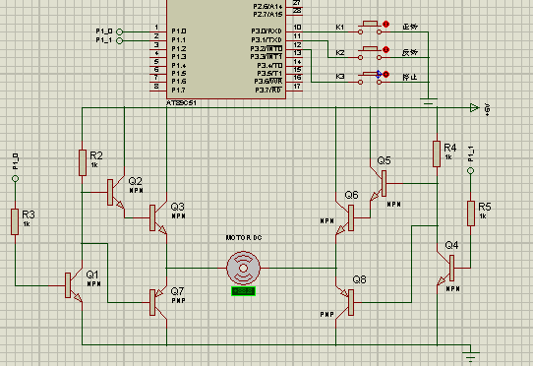533x366 pixels.
Task: Select the AT89C51 microcontroller body
Action: click(226, 49)
